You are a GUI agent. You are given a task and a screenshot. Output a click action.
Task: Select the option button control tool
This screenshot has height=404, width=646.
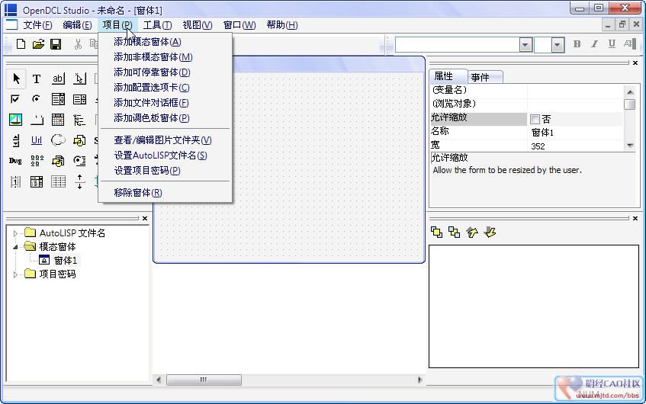[37, 99]
